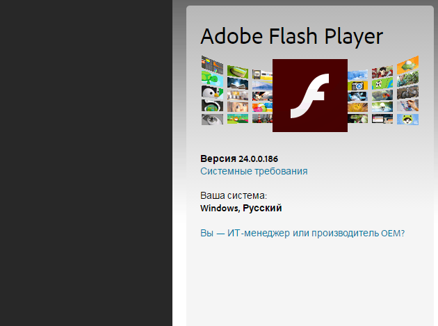Viewport: 438px width, 326px height.
Task: Click the 'Windows, Русский' text
Action: (241, 208)
